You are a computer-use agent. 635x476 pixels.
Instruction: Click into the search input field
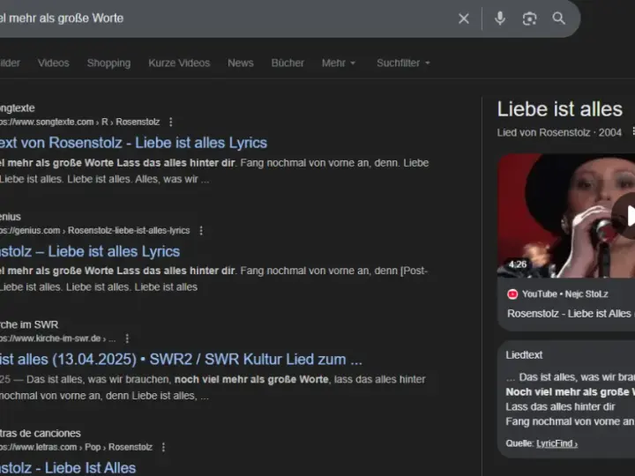coord(223,19)
